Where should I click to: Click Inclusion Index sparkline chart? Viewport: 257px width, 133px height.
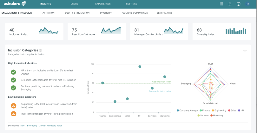pyautogui.click(x=49, y=31)
